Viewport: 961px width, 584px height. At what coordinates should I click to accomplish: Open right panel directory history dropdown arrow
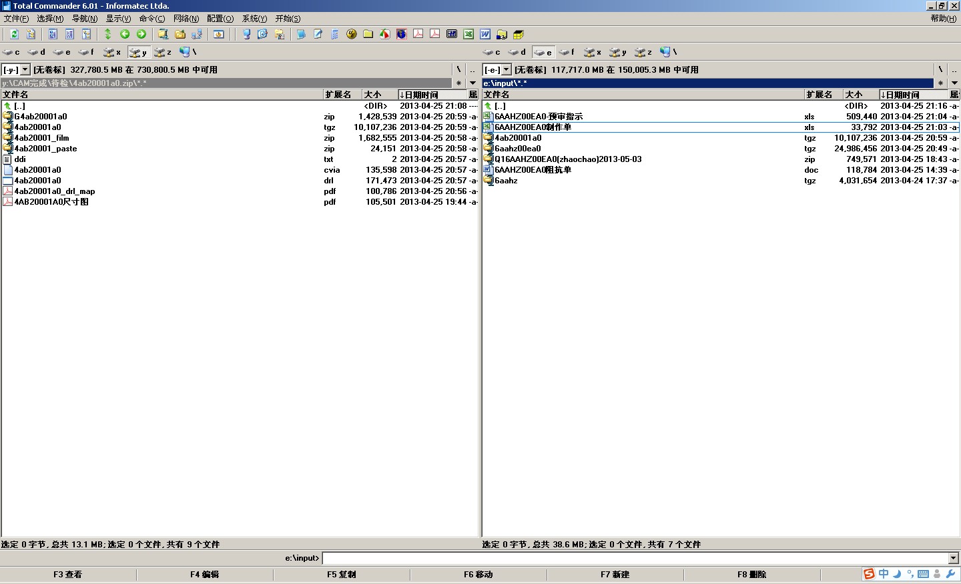954,83
